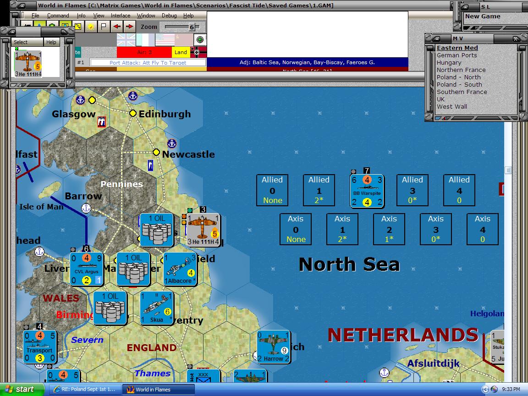The height and width of the screenshot is (396, 528).
Task: Click the Axis 0 sea box
Action: click(x=296, y=229)
